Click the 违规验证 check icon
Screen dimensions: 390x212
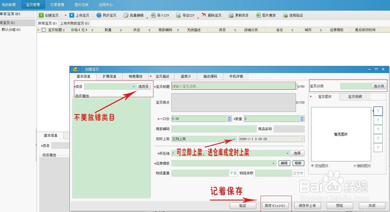[x=285, y=16]
